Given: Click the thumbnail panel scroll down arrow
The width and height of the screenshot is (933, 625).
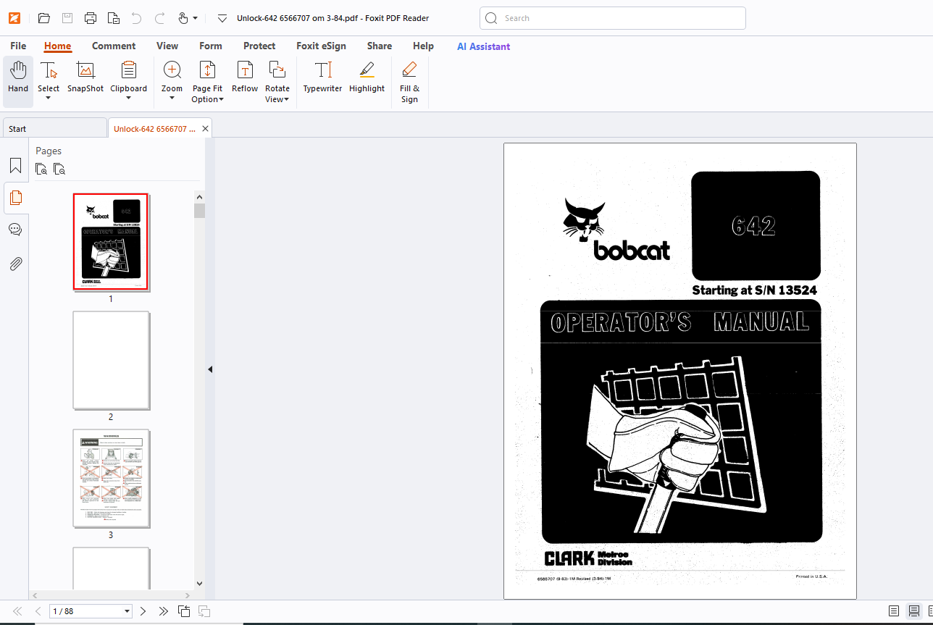Looking at the screenshot, I should click(199, 583).
